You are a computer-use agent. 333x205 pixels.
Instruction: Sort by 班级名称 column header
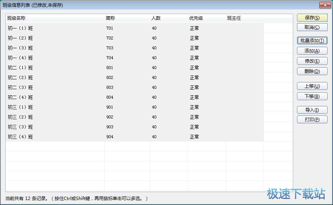(55, 18)
